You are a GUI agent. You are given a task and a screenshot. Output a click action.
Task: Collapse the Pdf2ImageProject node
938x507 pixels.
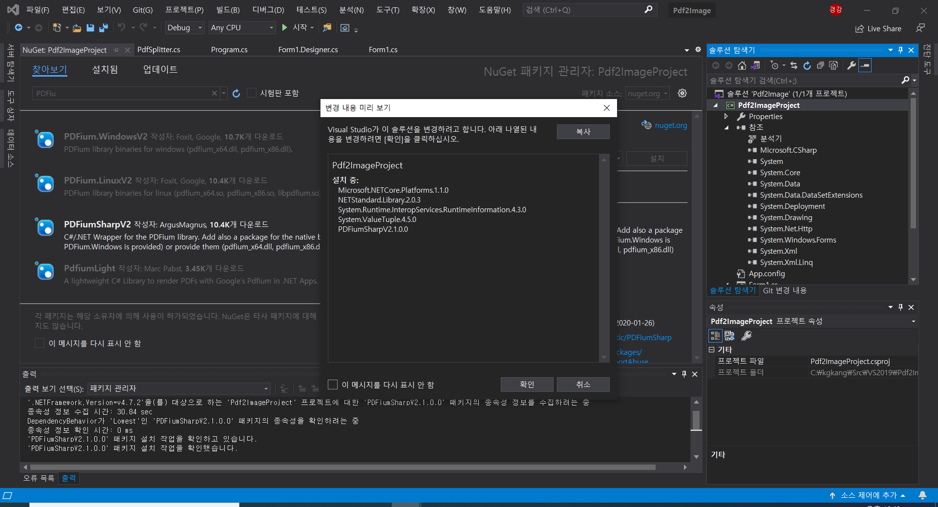(x=716, y=105)
